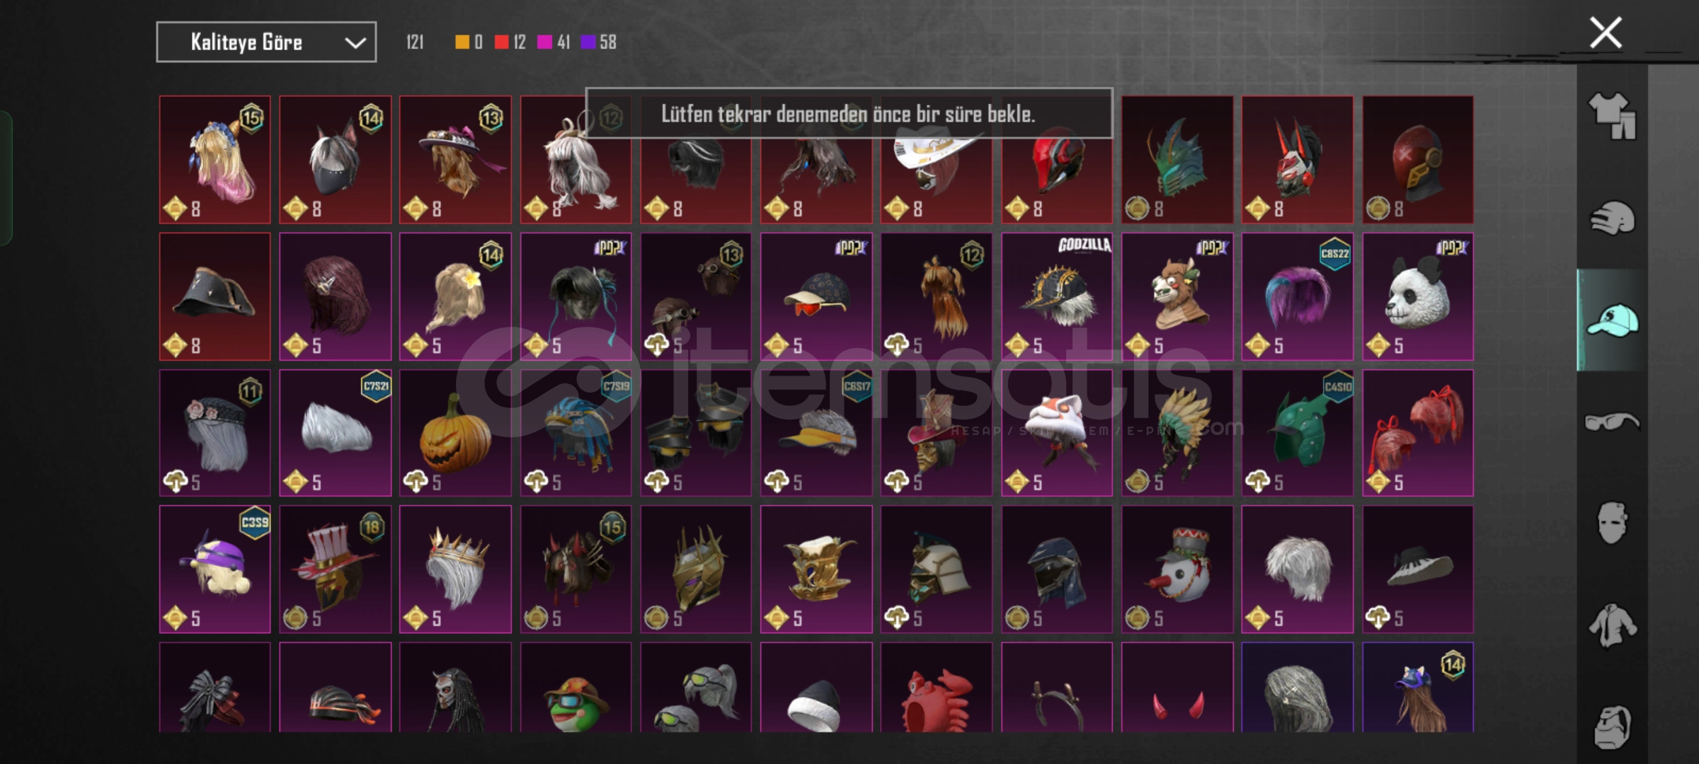The image size is (1699, 764).
Task: Dismiss the Lütfen tekrar denemeden message
Action: (x=849, y=113)
